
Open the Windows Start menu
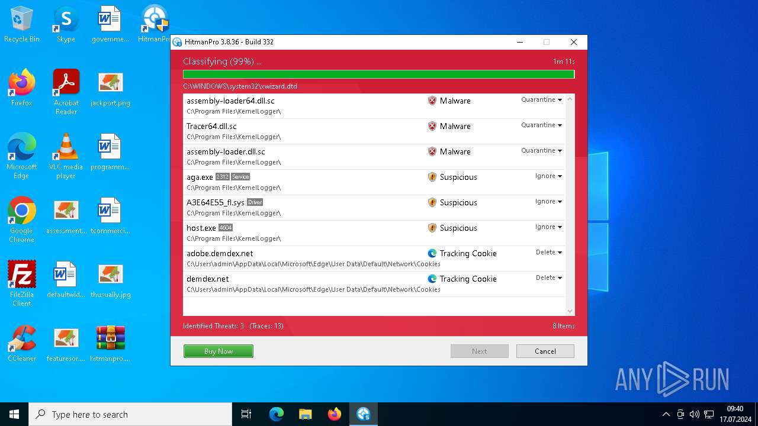point(14,414)
